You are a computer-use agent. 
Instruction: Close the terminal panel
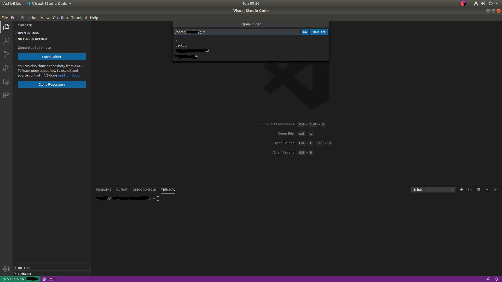click(495, 190)
